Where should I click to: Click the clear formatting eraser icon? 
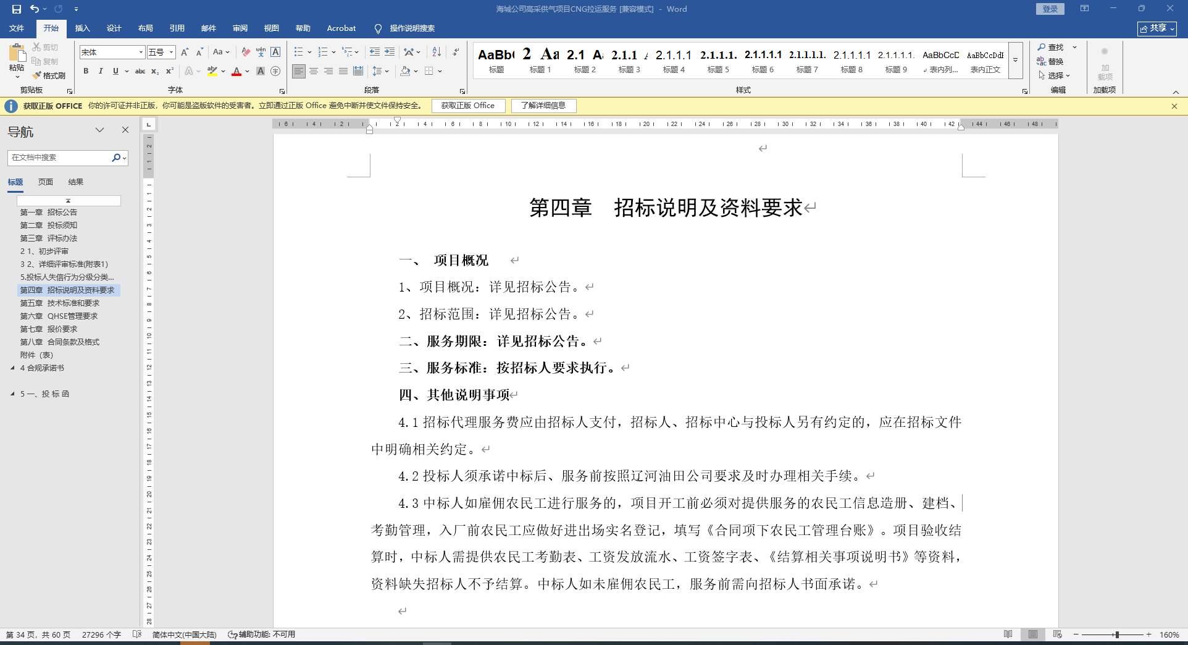tap(246, 52)
